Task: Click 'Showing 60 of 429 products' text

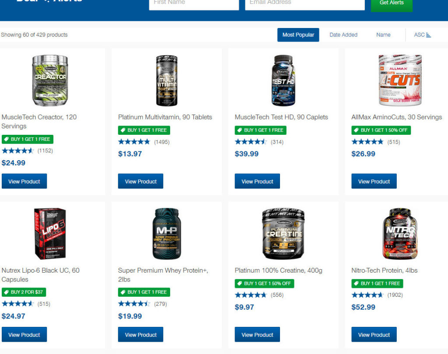Action: point(34,35)
